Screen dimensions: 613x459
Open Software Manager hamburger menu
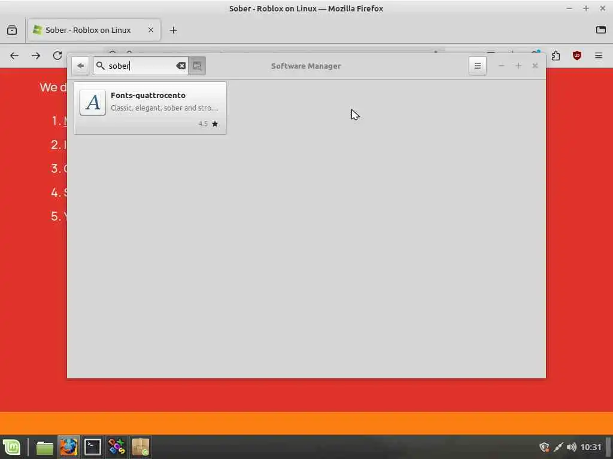click(x=477, y=66)
